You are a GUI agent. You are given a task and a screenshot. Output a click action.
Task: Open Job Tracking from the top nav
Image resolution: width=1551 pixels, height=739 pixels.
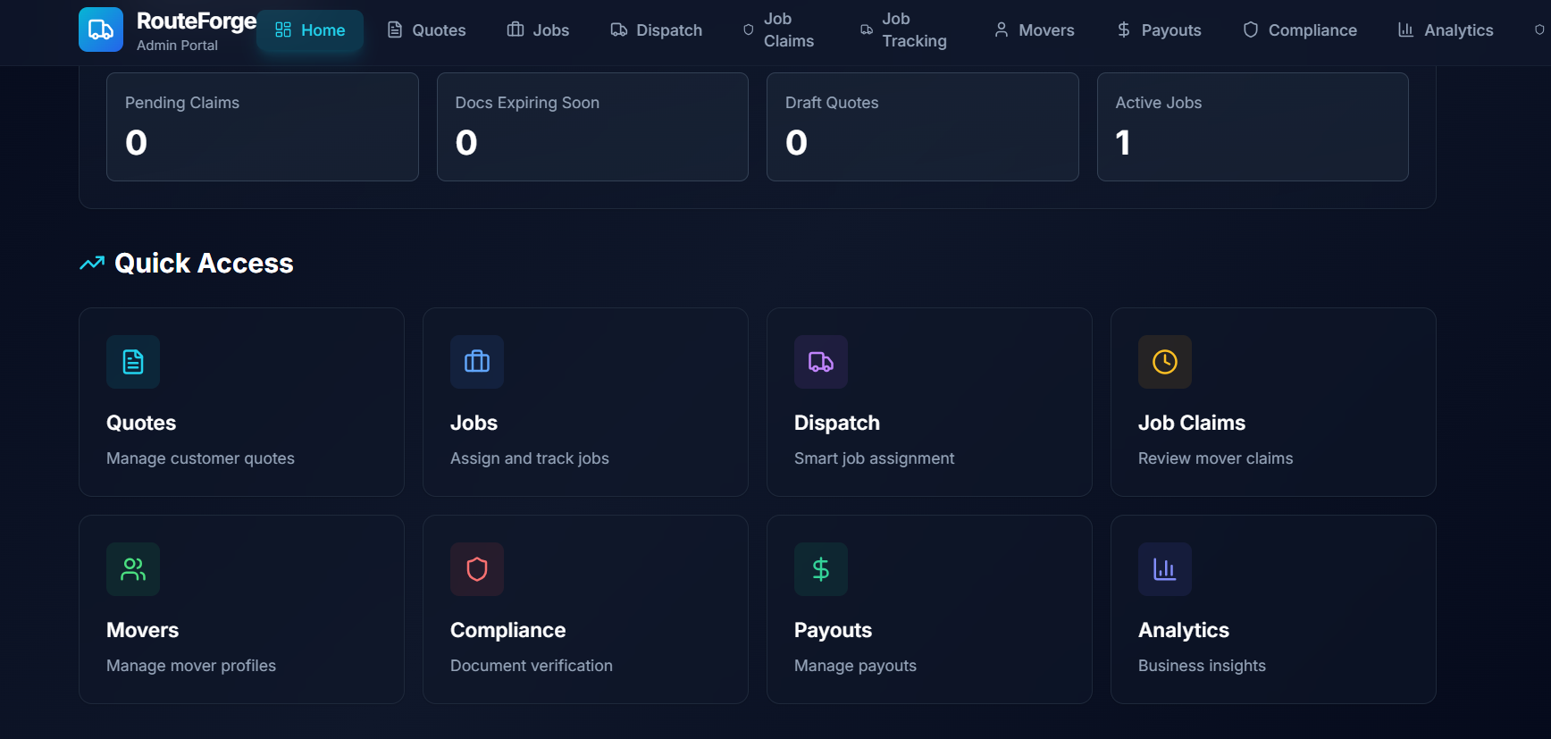tap(903, 30)
